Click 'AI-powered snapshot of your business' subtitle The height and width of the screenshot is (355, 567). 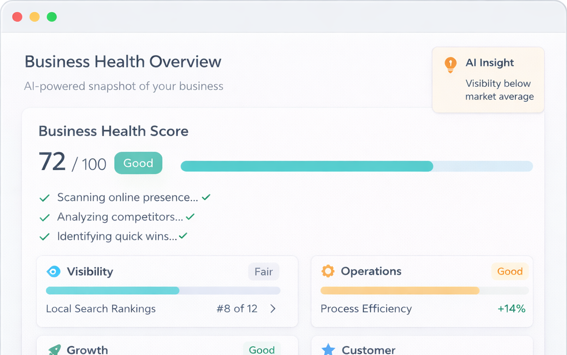click(124, 86)
